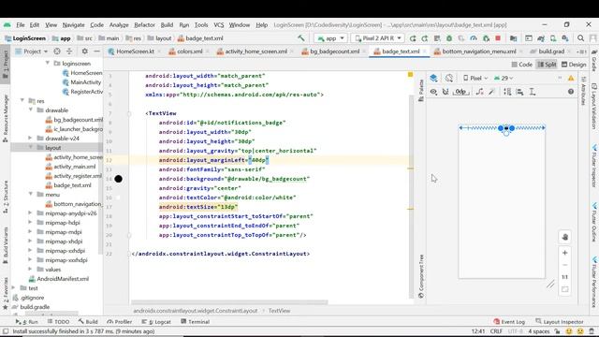Open the Event Log button

pyautogui.click(x=509, y=322)
